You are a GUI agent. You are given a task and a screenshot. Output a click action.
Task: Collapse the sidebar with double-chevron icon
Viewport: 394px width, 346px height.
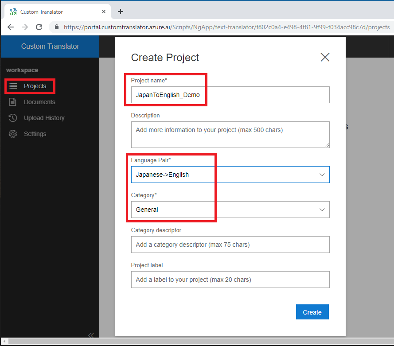(91, 335)
